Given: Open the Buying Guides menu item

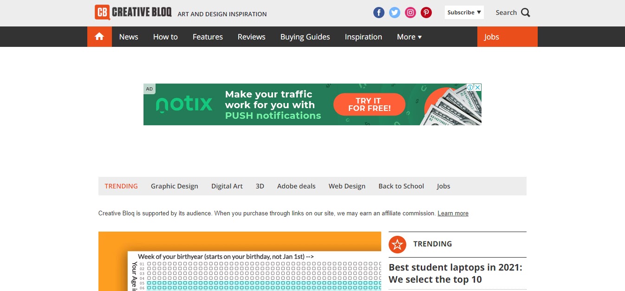Looking at the screenshot, I should click(305, 37).
